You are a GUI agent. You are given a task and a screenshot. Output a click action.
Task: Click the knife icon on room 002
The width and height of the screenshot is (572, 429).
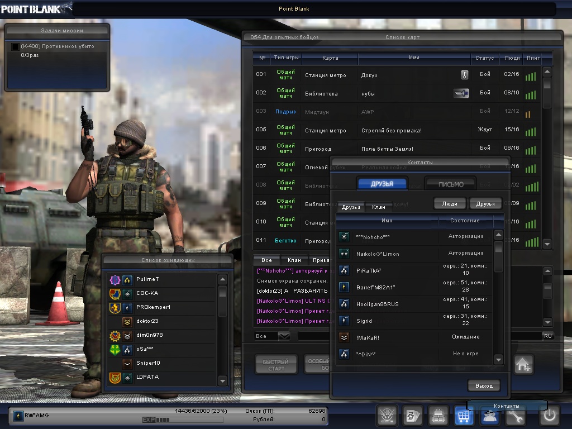[461, 93]
